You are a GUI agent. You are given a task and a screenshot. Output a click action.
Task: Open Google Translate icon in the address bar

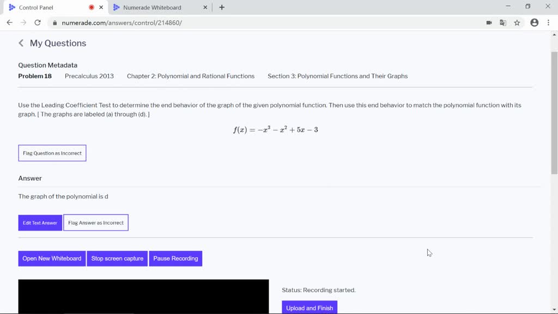(x=502, y=22)
